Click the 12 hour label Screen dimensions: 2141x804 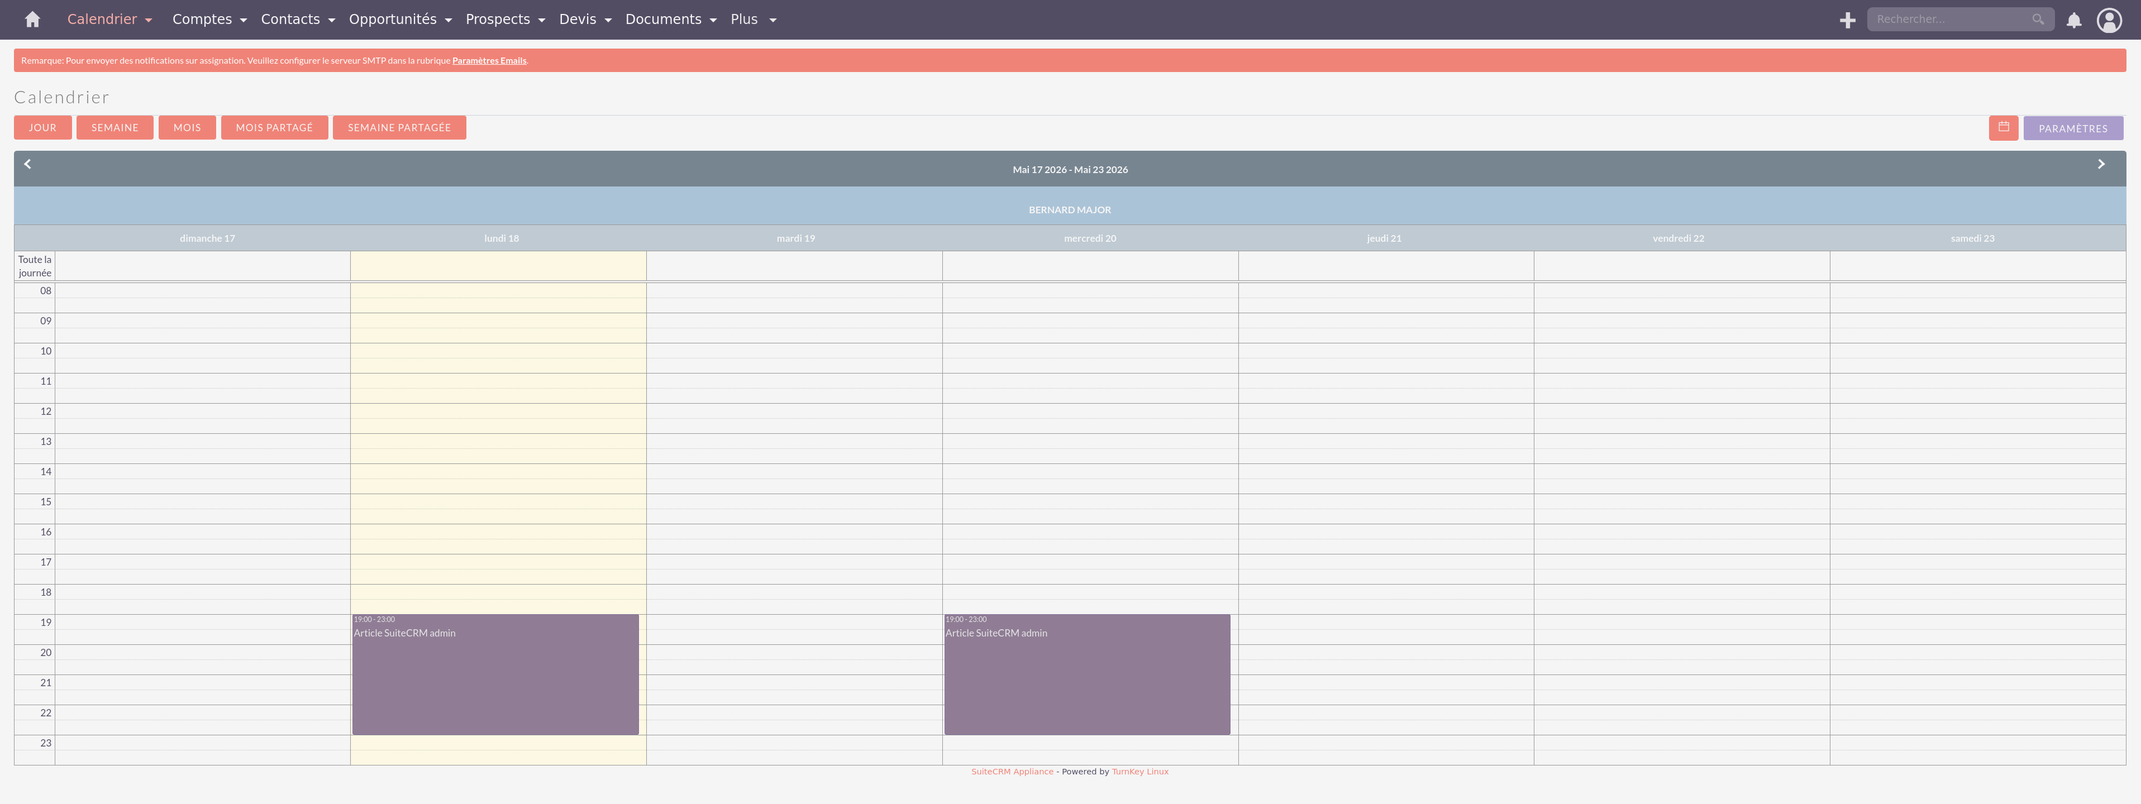46,411
